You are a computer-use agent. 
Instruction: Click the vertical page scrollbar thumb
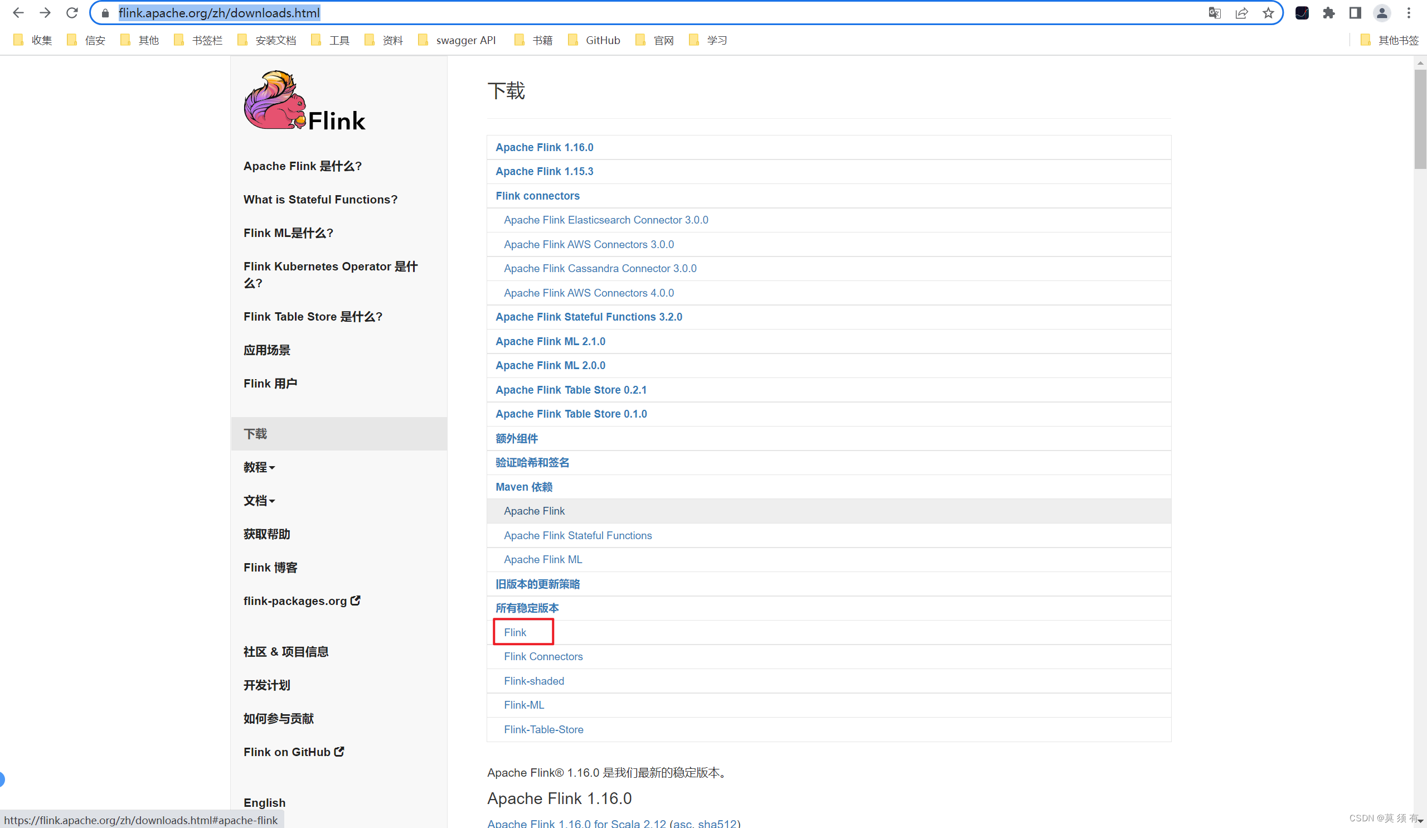[x=1420, y=119]
